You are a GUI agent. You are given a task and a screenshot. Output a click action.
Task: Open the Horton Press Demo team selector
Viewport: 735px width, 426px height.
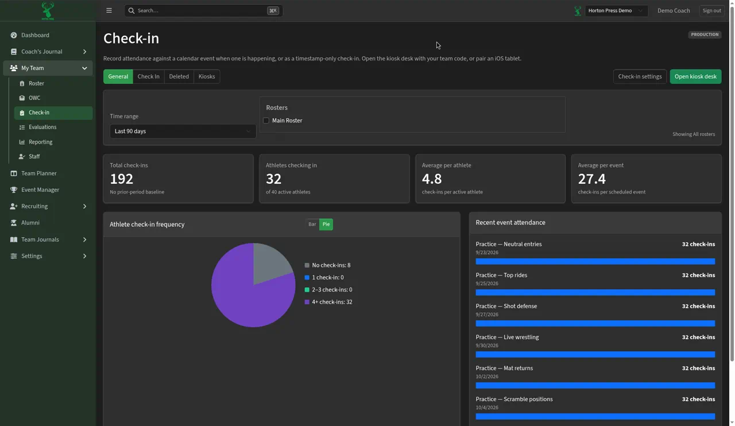click(x=616, y=10)
